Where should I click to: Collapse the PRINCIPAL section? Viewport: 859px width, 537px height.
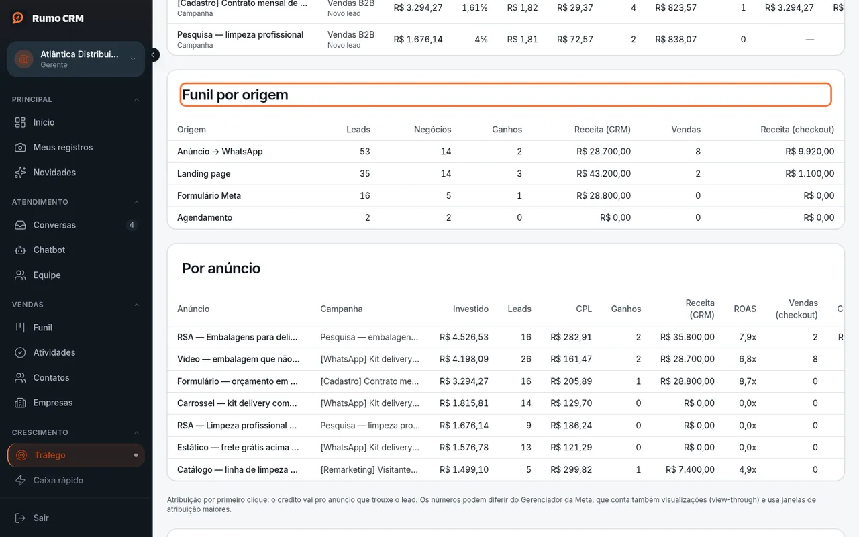point(137,99)
